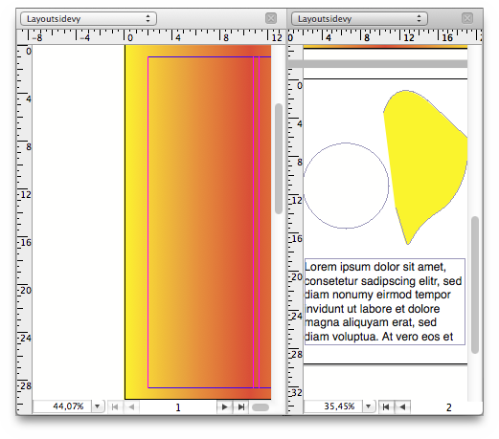Click the left pane vertical scrollbar thumb
499x439 pixels.
tap(279, 159)
